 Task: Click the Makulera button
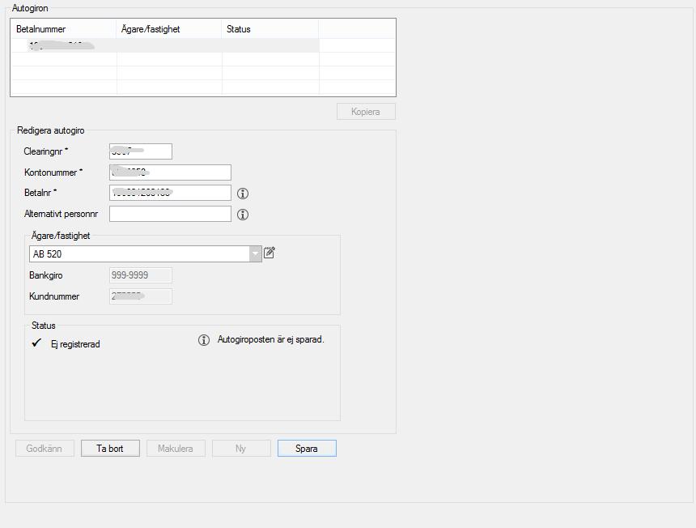pos(176,448)
